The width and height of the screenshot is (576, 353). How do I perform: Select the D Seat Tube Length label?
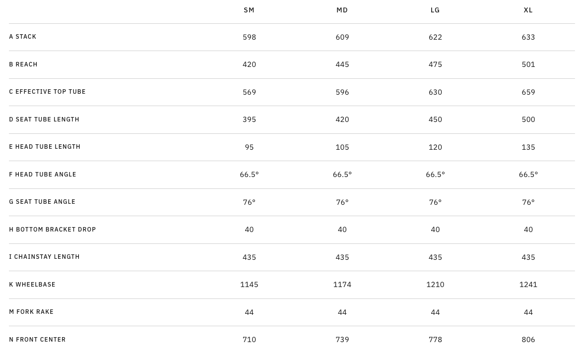coord(44,119)
